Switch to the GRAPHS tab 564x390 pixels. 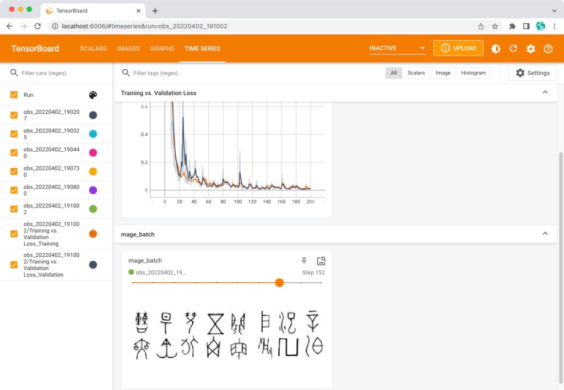(162, 48)
